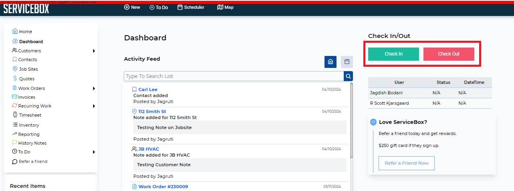Click the ServiceBox logo
Viewport: 514px width, 191px height.
pos(26,8)
